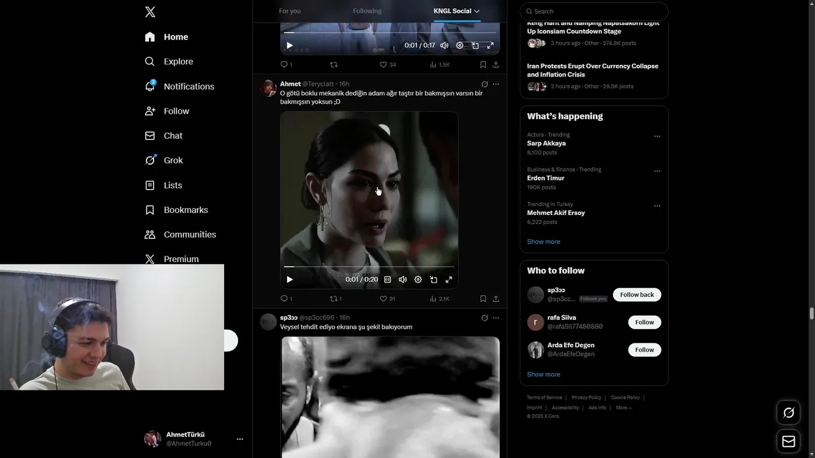Open more options for Mehmet Akif Ersoy trend
815x458 pixels.
click(657, 206)
